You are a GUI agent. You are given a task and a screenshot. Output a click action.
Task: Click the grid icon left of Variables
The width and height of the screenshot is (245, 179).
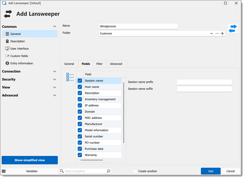4,171
